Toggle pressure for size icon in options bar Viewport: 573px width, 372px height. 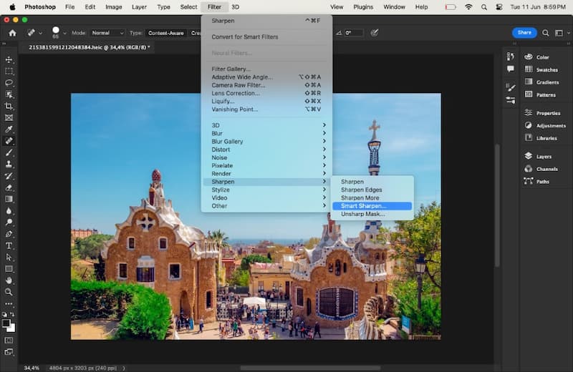click(374, 33)
